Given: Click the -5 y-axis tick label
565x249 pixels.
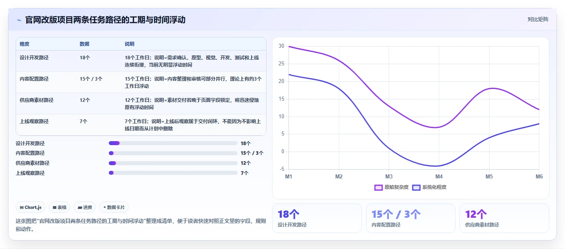Looking at the screenshot, I should pyautogui.click(x=282, y=169).
